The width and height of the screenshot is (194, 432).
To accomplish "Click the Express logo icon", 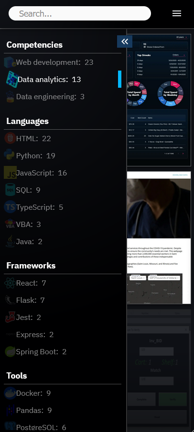I will pos(10,334).
